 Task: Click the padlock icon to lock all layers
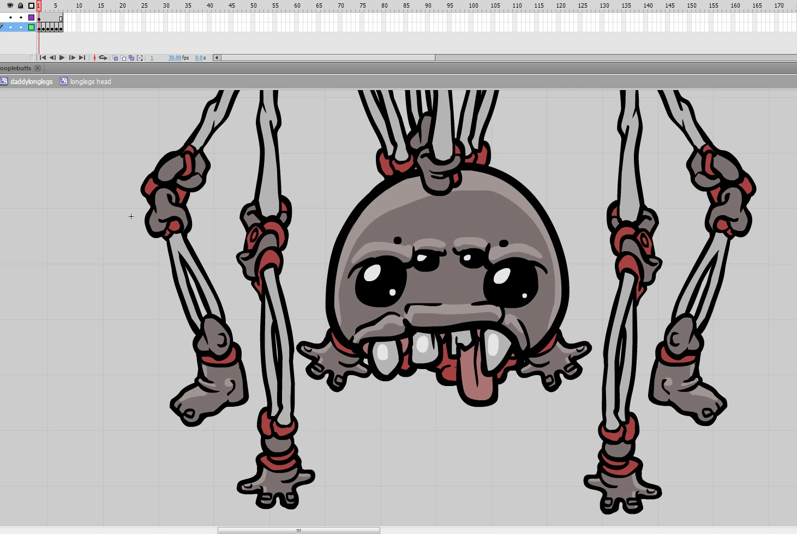click(x=21, y=5)
